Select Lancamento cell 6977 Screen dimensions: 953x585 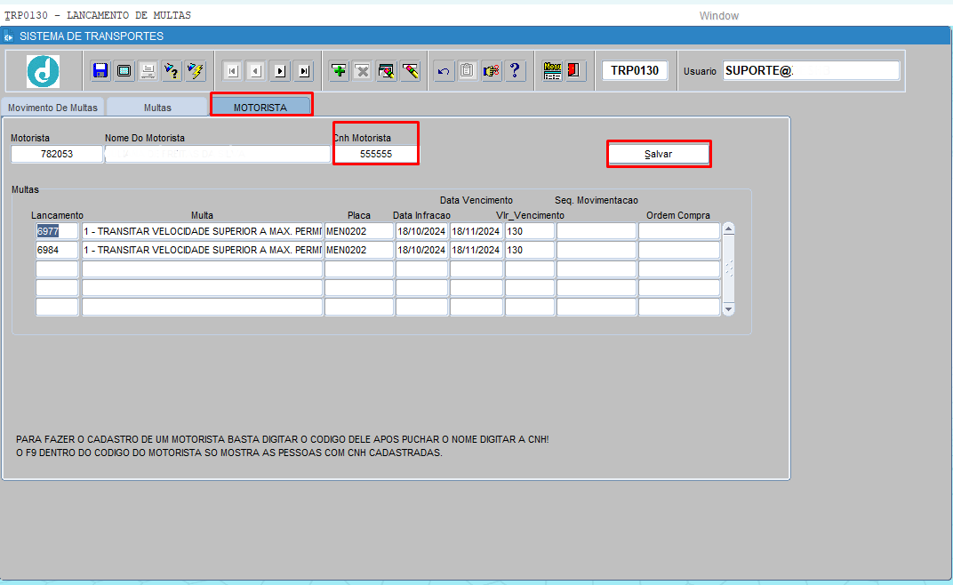[57, 231]
